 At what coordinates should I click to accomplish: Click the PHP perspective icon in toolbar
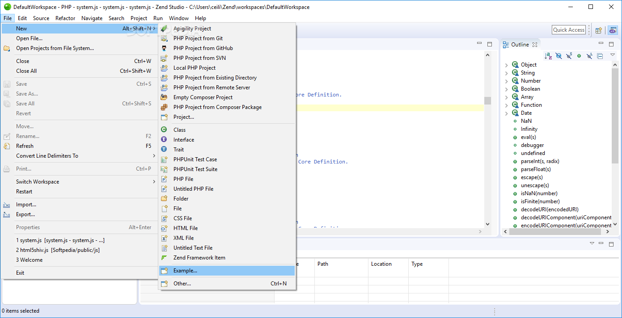coord(613,30)
